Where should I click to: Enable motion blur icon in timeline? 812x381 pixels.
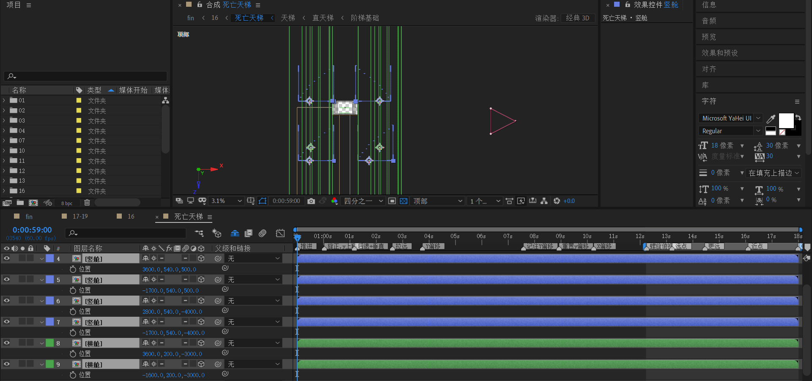[x=263, y=233]
